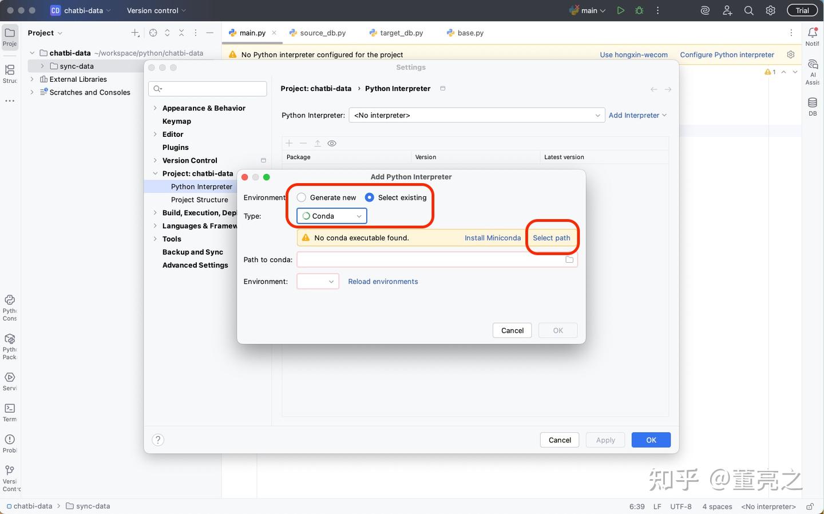Select Keymap in the settings list
The image size is (824, 514).
(177, 121)
